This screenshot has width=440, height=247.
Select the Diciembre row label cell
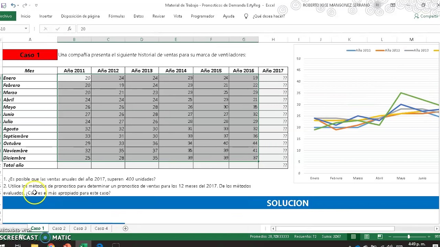(30, 158)
